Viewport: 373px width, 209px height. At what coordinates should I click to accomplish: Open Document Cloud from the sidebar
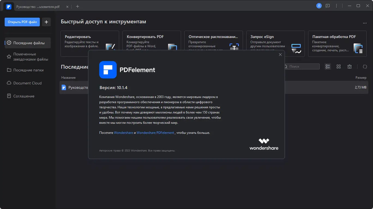pyautogui.click(x=27, y=83)
